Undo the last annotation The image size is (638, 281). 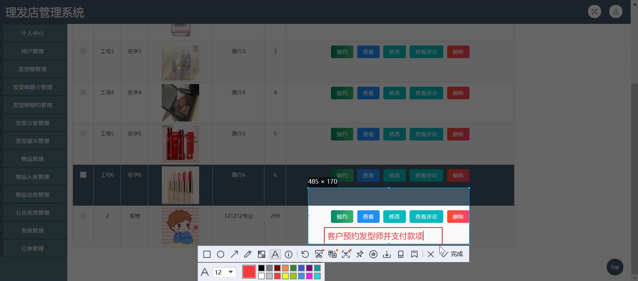point(305,254)
